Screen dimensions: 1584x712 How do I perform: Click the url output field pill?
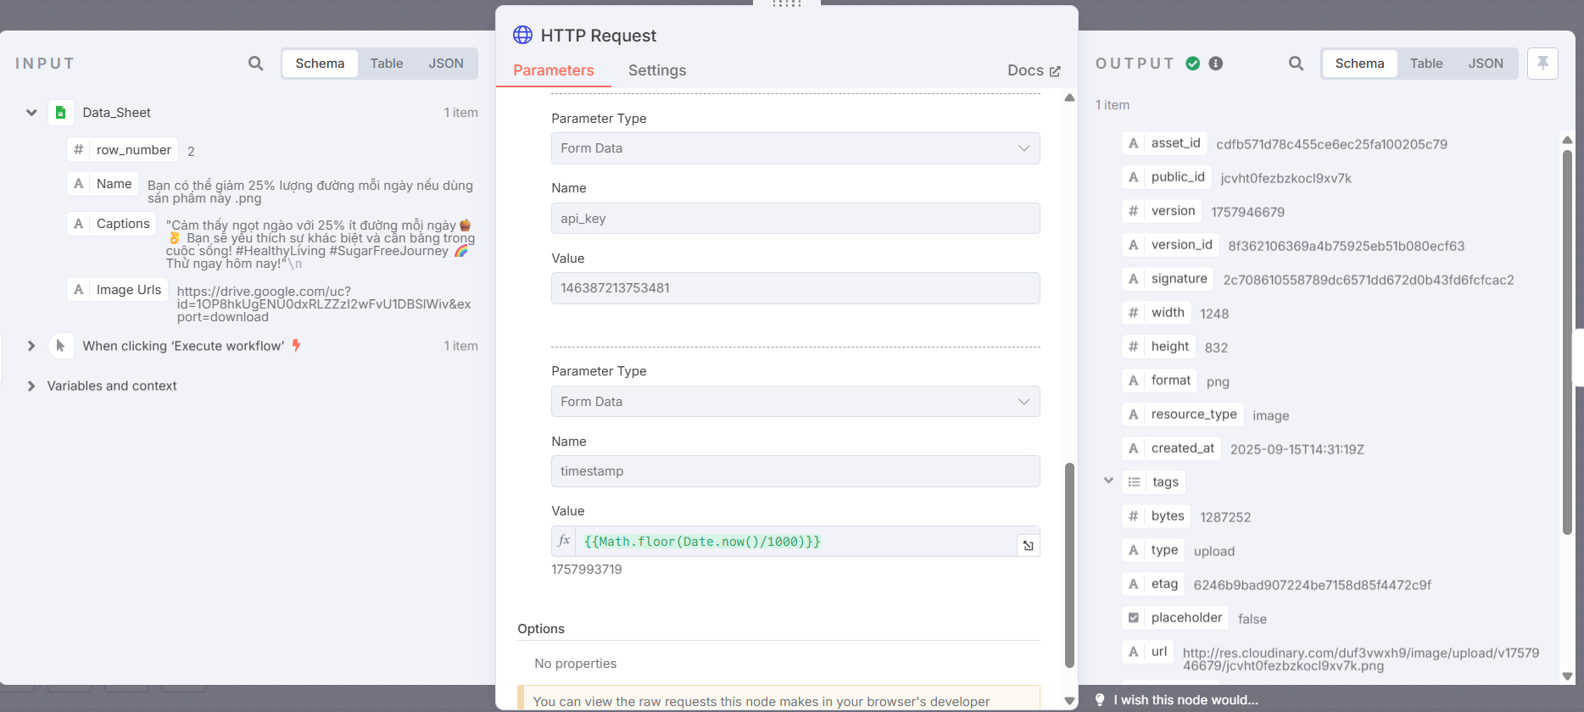click(x=1148, y=652)
